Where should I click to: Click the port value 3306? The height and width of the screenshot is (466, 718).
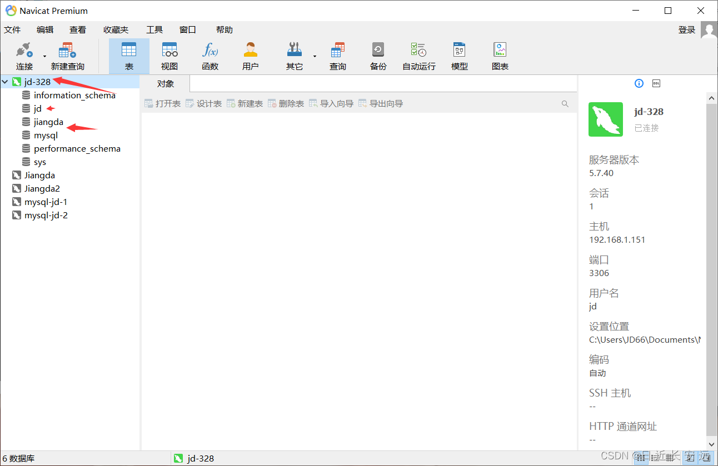(x=599, y=273)
